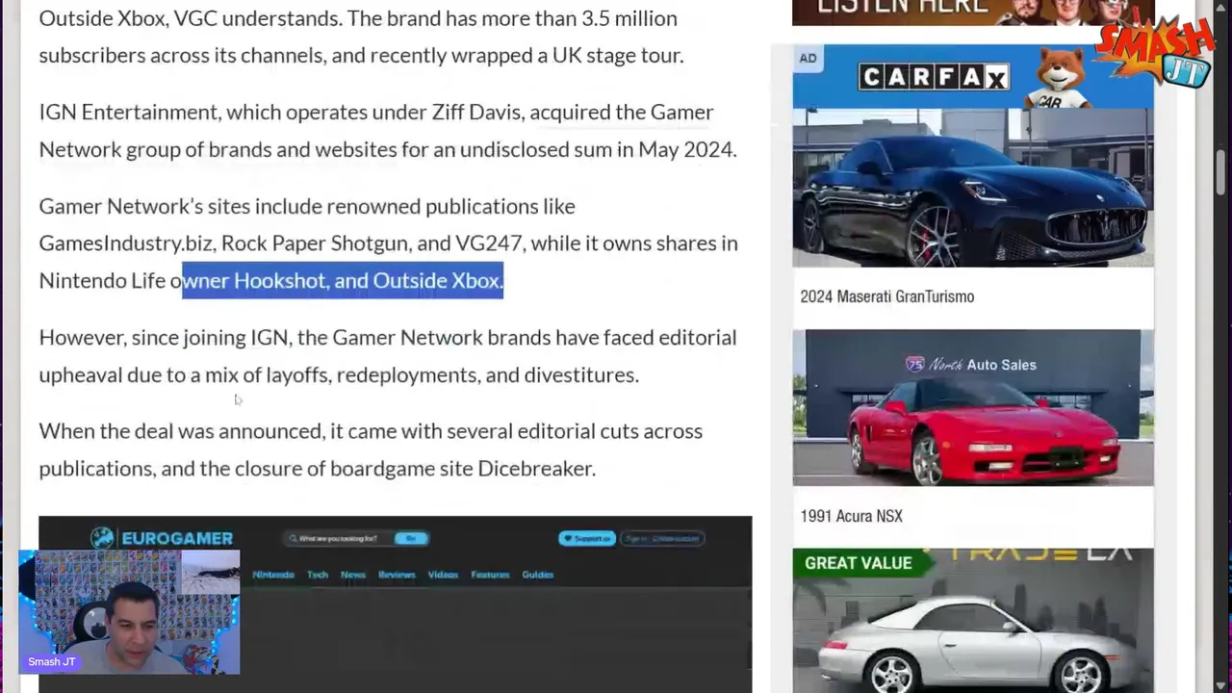Screen dimensions: 1232x693
Task: Select the News tab in Eurogamer nav
Action: (x=352, y=575)
